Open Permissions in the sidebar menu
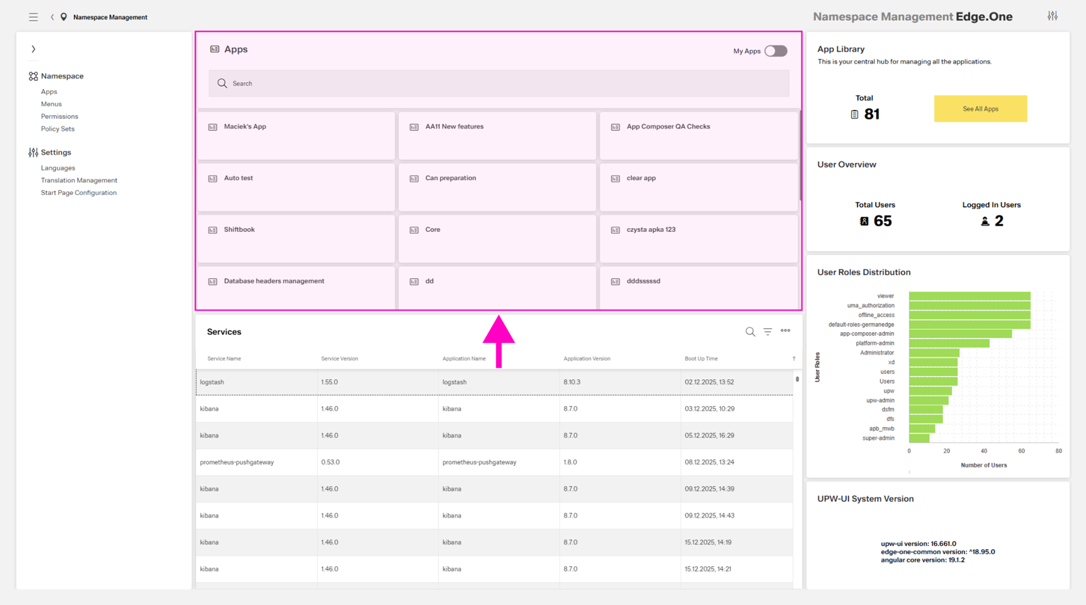 [x=59, y=117]
